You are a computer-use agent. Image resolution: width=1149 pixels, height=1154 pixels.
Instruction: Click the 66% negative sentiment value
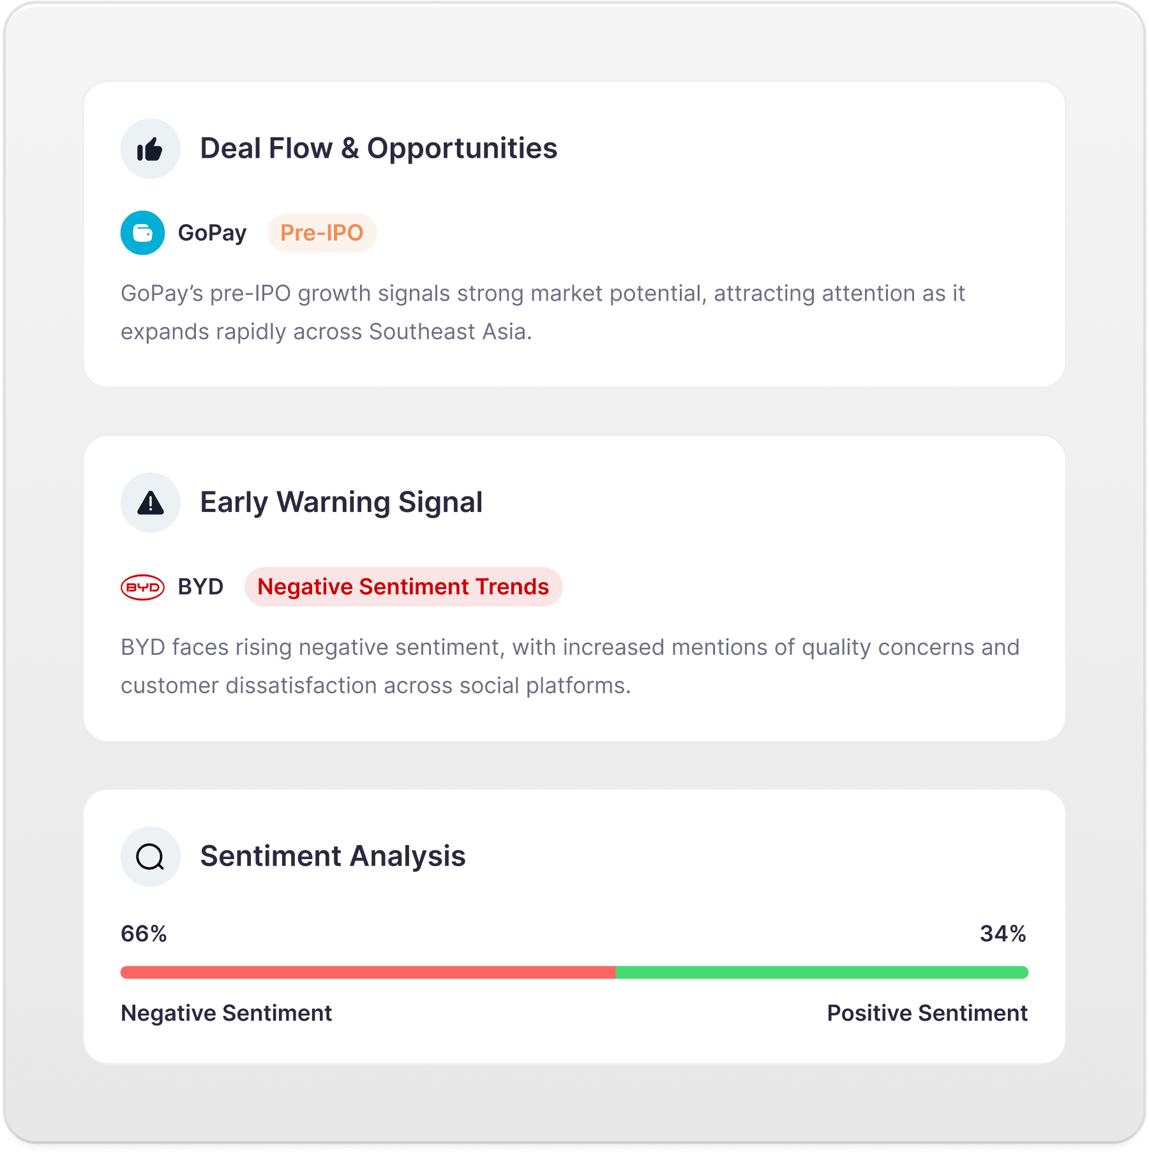point(144,934)
